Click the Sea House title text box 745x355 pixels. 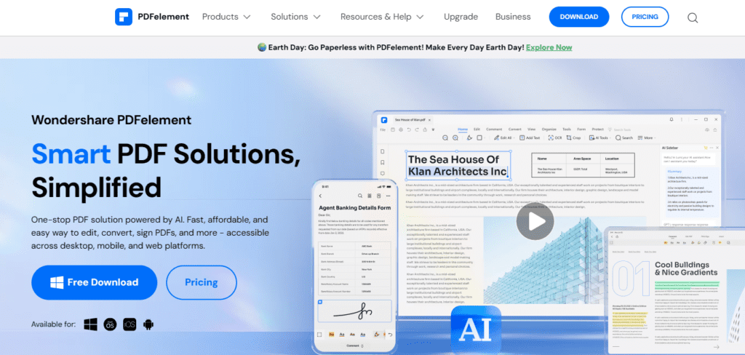[457, 165]
